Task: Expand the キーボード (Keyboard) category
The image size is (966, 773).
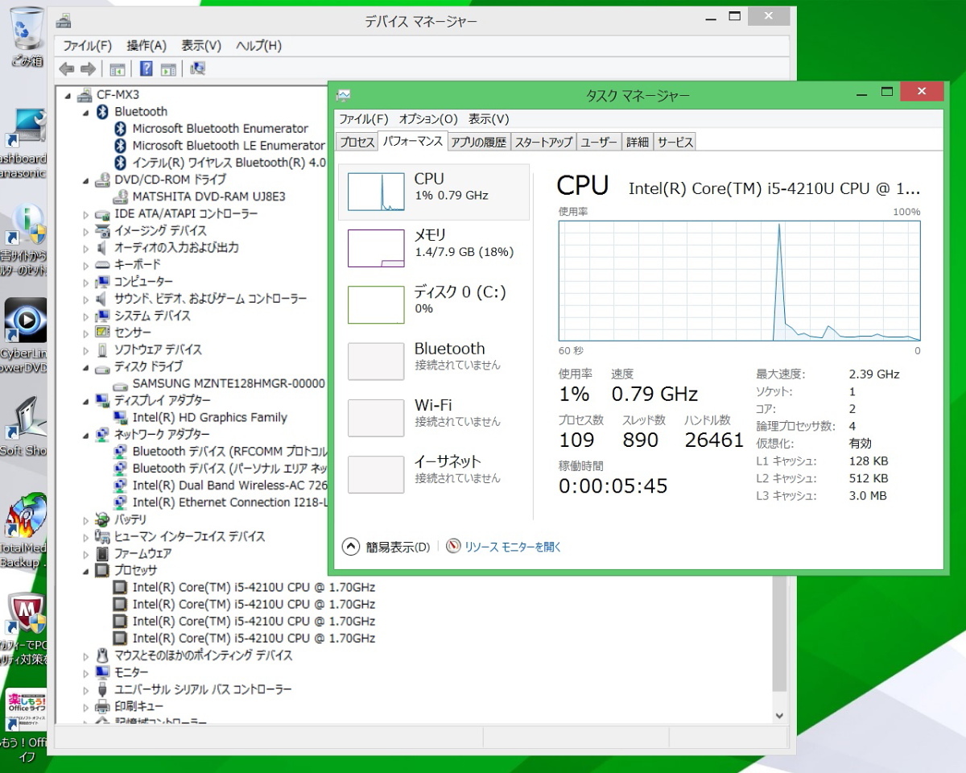Action: click(86, 265)
